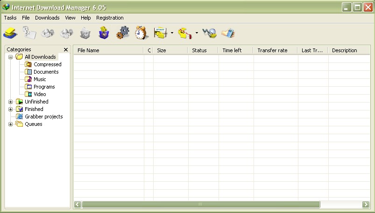
Task: Click the Stop download toolbar icon
Action: point(48,33)
